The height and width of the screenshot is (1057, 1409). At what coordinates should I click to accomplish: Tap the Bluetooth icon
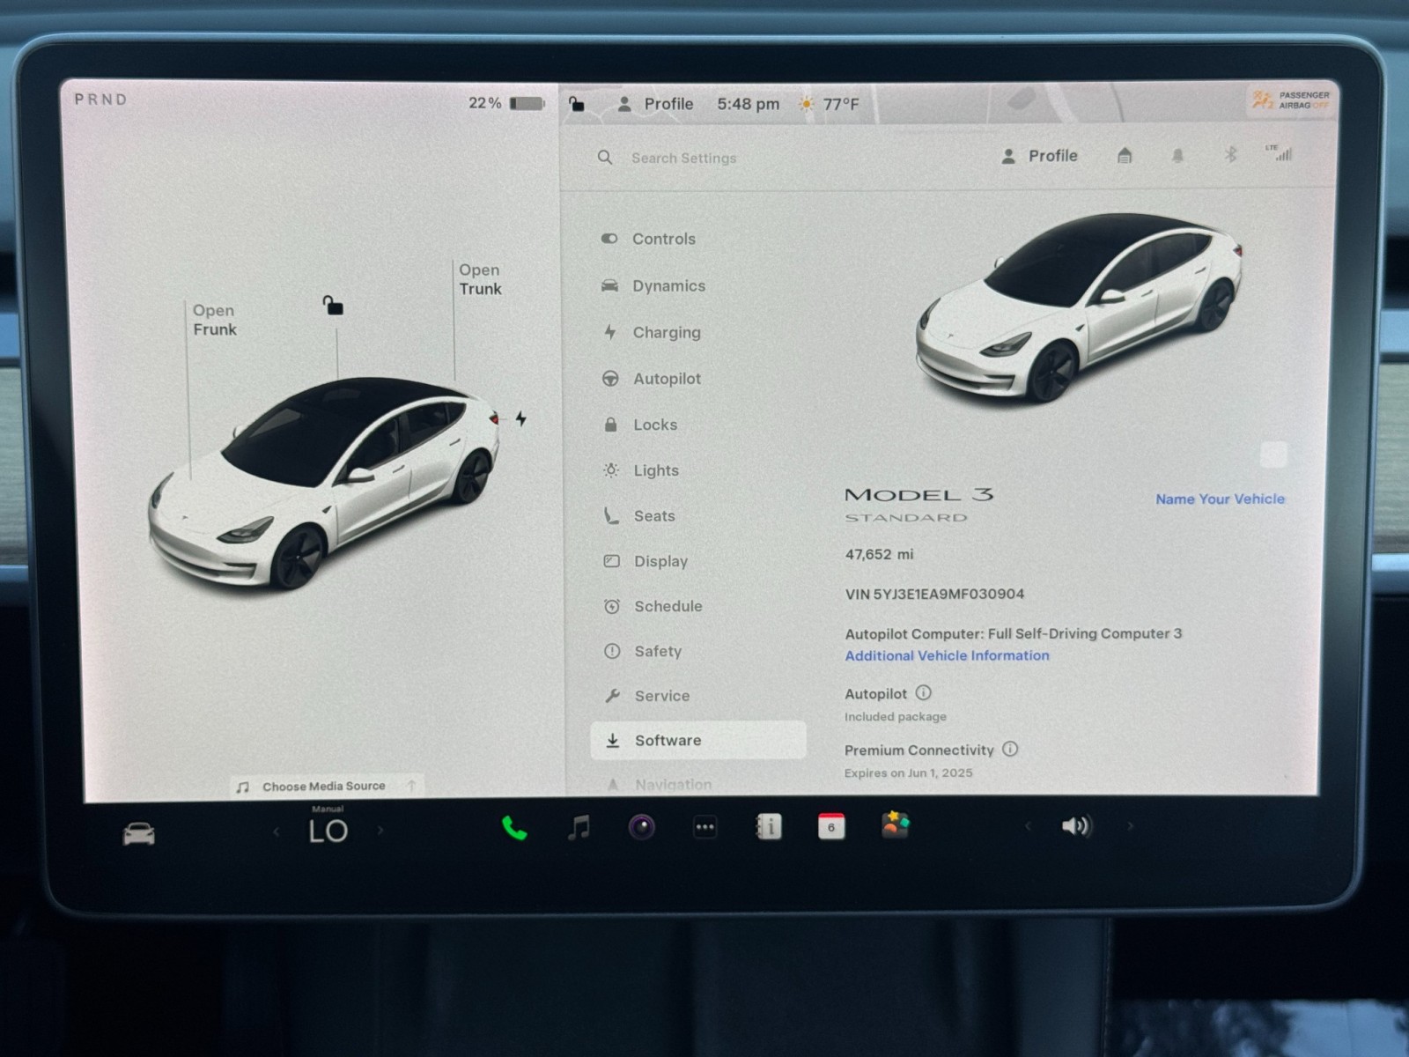tap(1230, 155)
